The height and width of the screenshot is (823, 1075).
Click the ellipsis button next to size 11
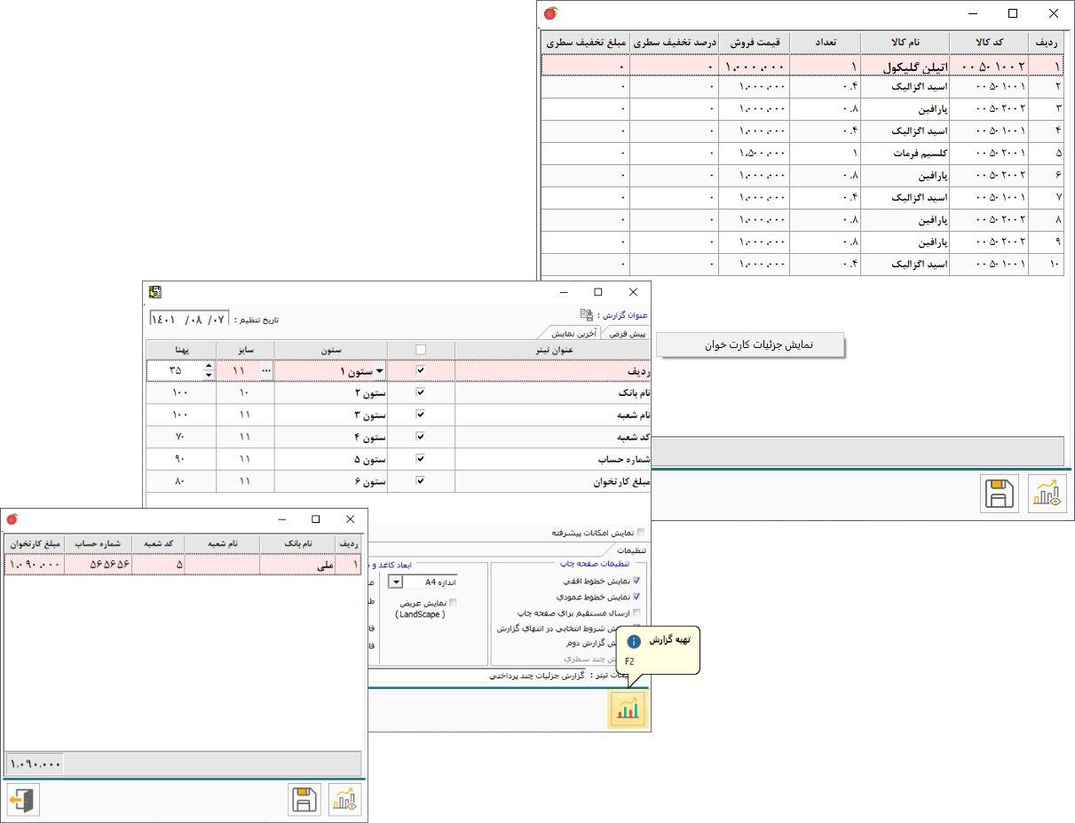[266, 370]
